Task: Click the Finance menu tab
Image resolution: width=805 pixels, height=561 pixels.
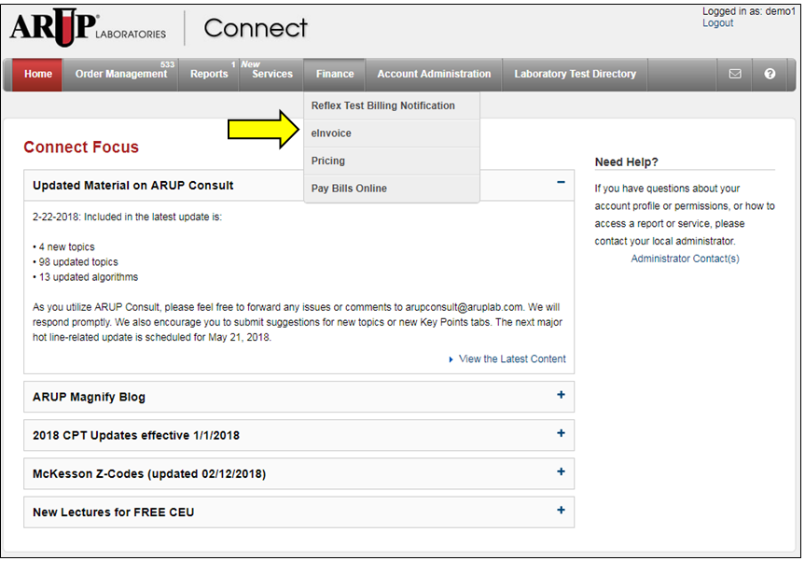Action: click(335, 75)
